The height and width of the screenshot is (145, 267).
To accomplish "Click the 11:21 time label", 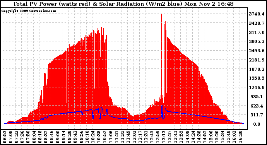I will click(116, 137).
